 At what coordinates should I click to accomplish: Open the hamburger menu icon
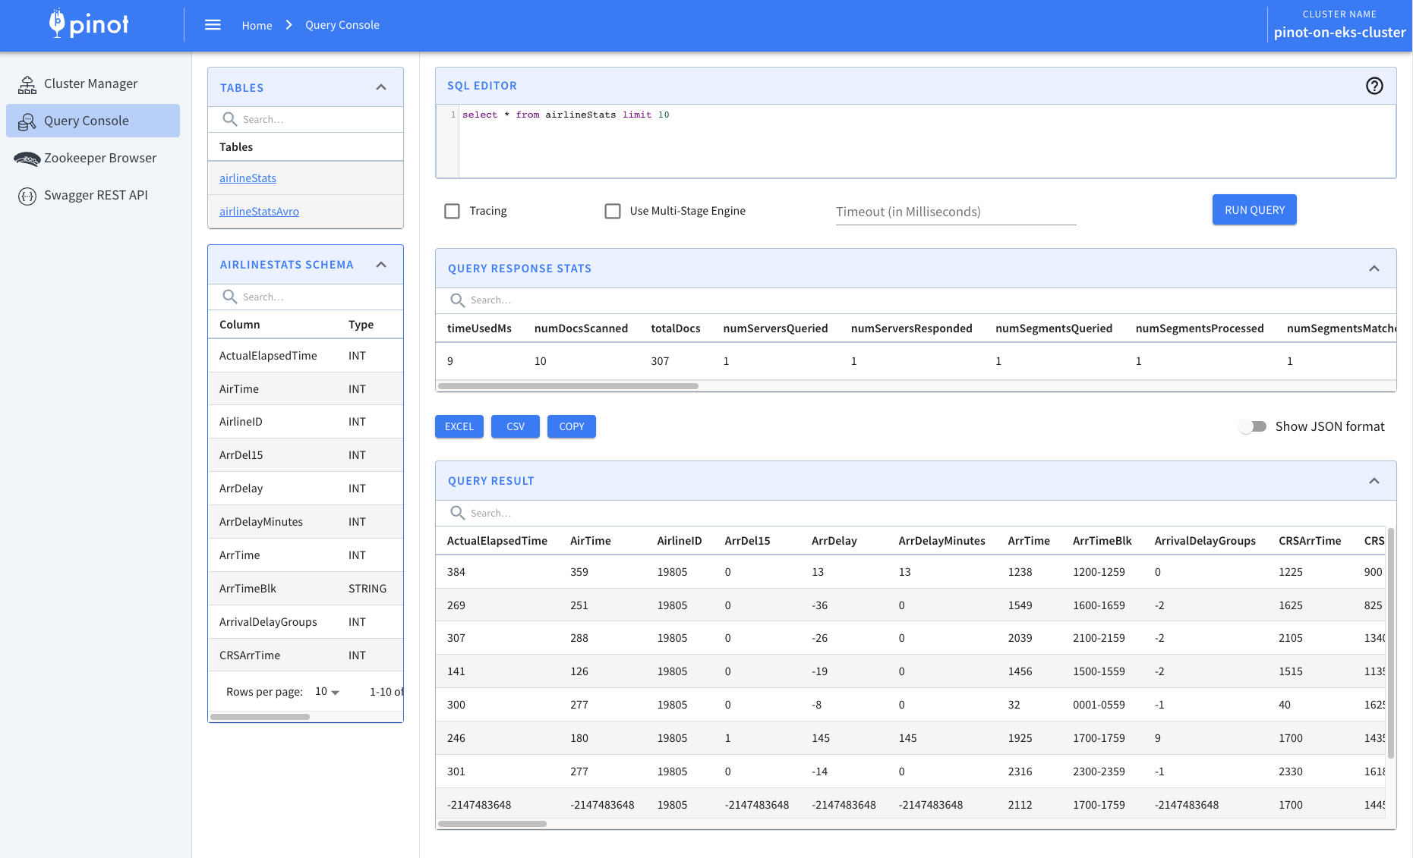pos(213,25)
